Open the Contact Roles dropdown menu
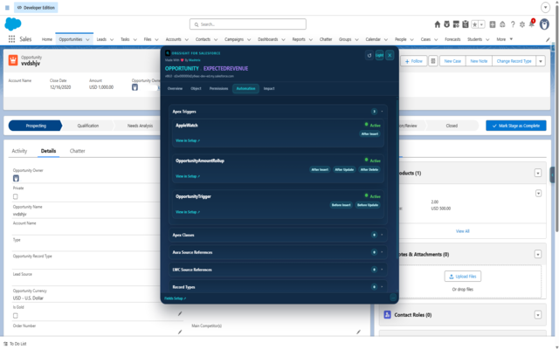 [538, 315]
